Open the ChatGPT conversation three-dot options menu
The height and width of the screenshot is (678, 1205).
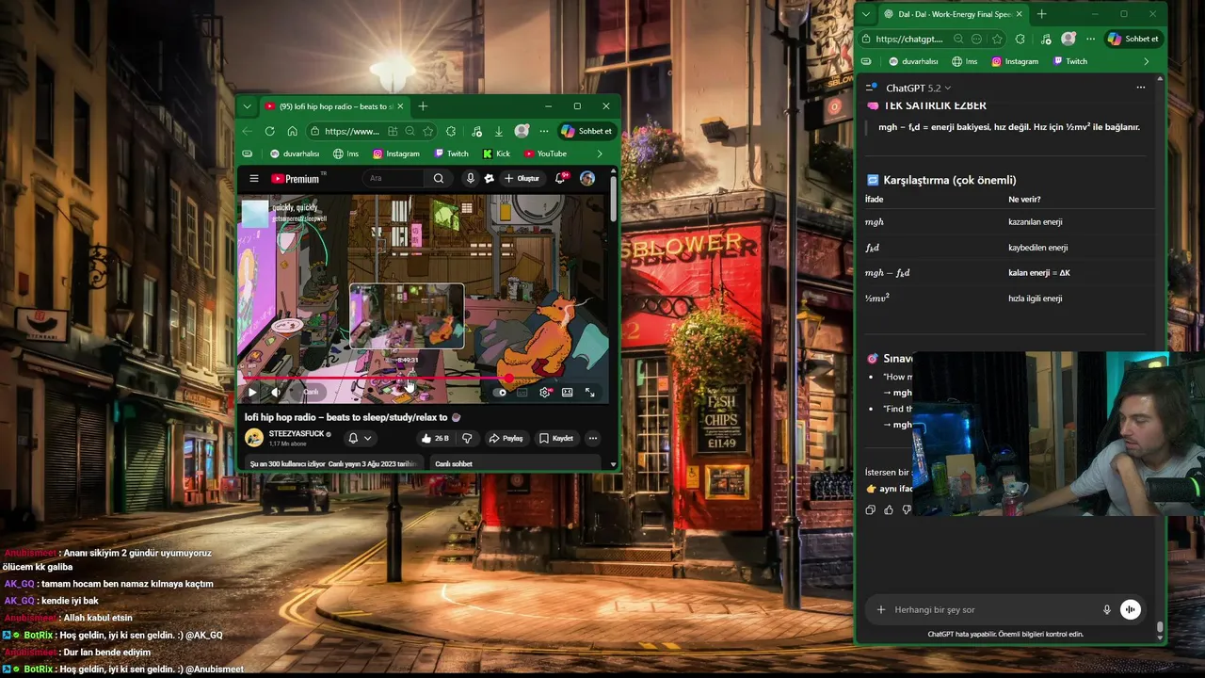click(1141, 88)
